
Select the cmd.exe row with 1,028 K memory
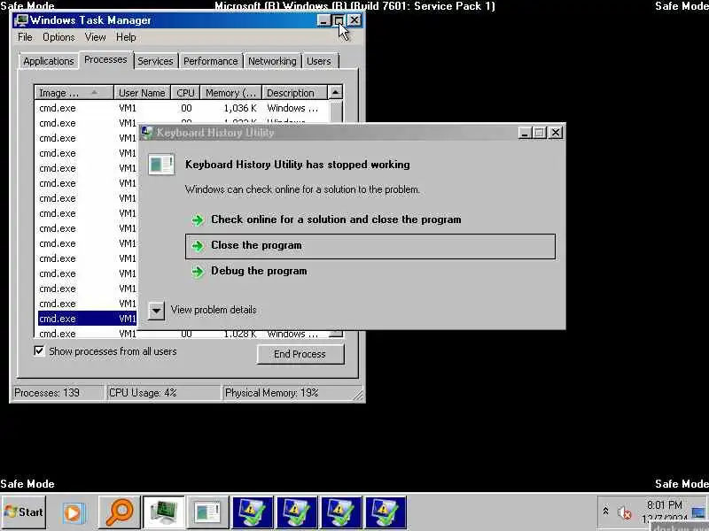pos(181,334)
